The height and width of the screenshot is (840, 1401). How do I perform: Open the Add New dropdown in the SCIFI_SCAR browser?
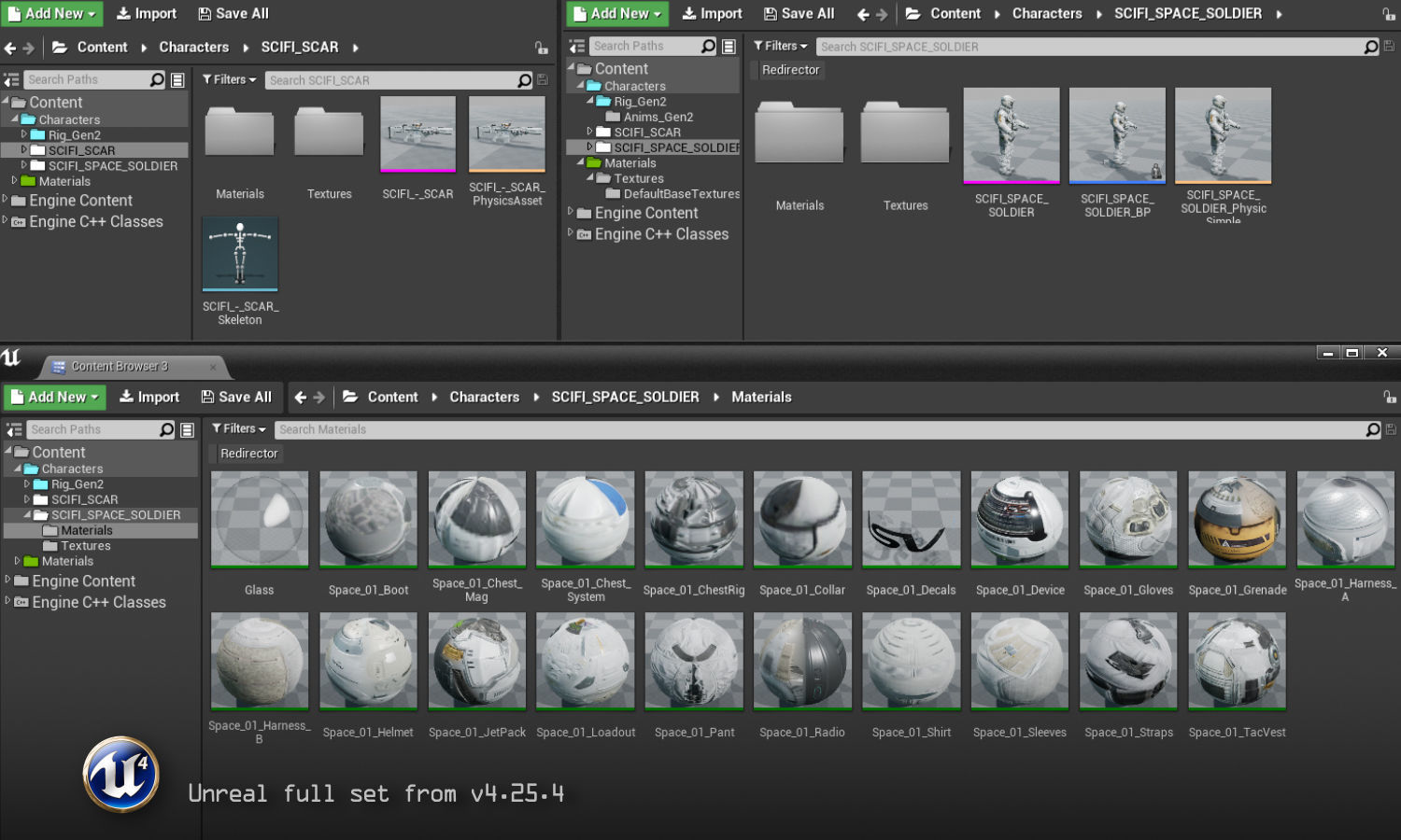[x=51, y=14]
